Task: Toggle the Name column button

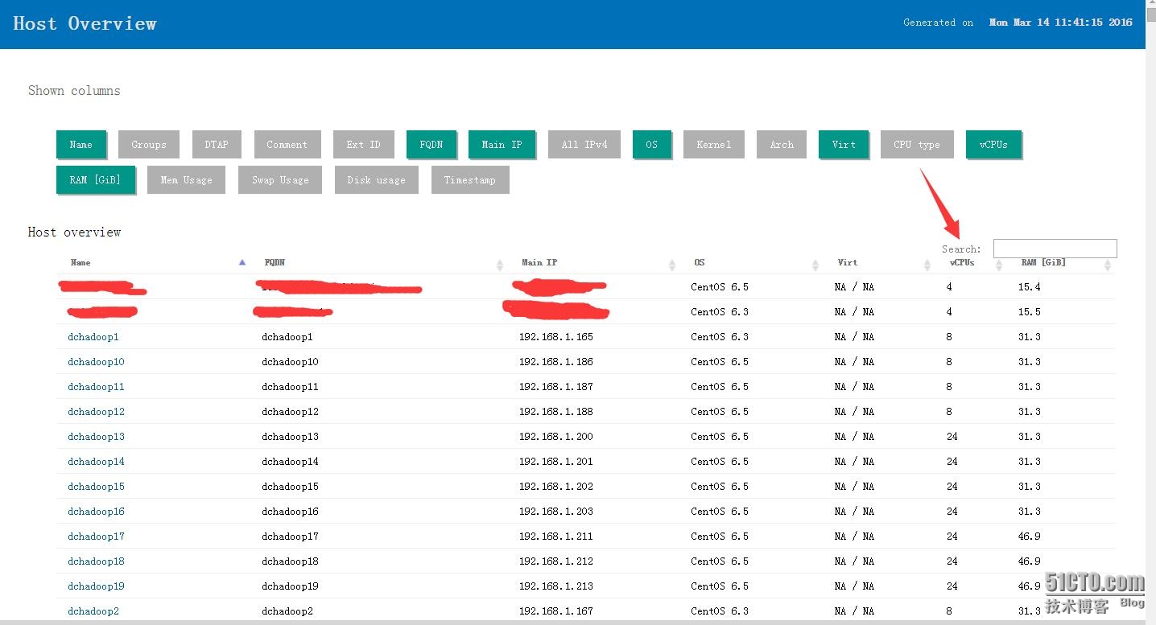Action: point(81,144)
